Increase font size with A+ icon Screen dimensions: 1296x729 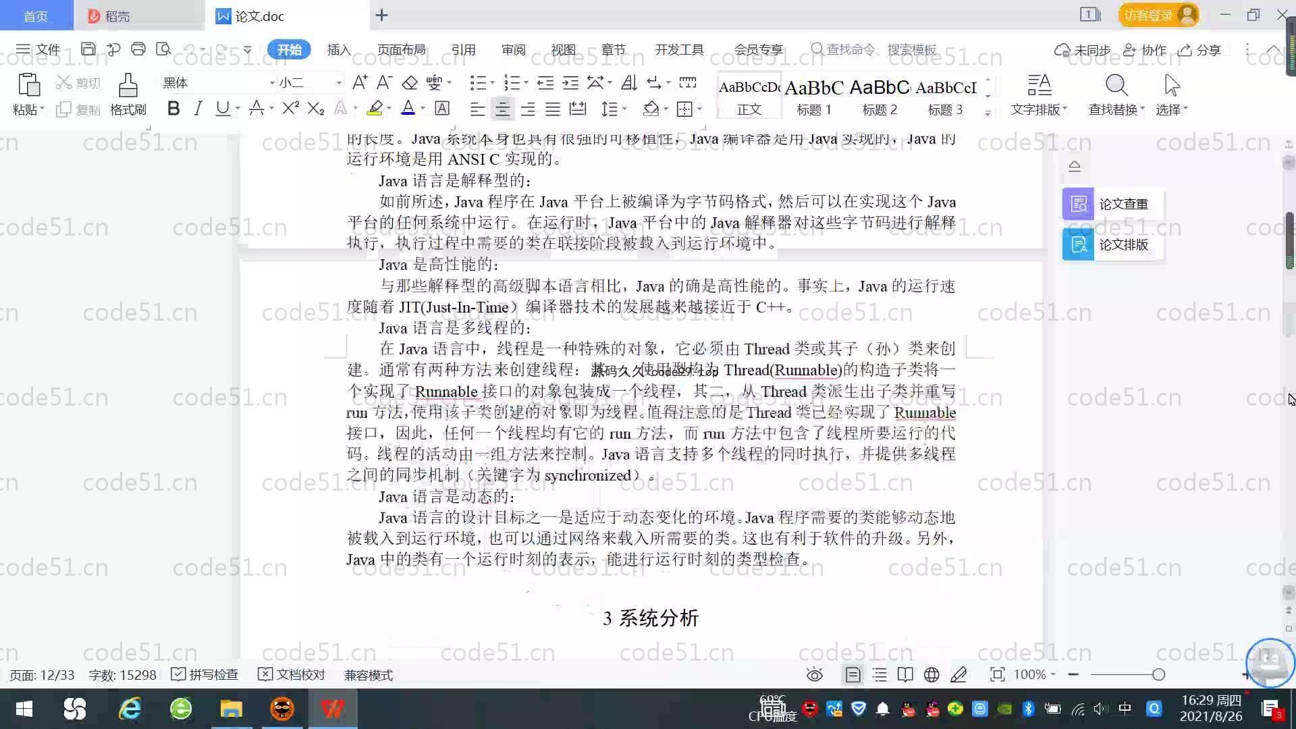360,82
